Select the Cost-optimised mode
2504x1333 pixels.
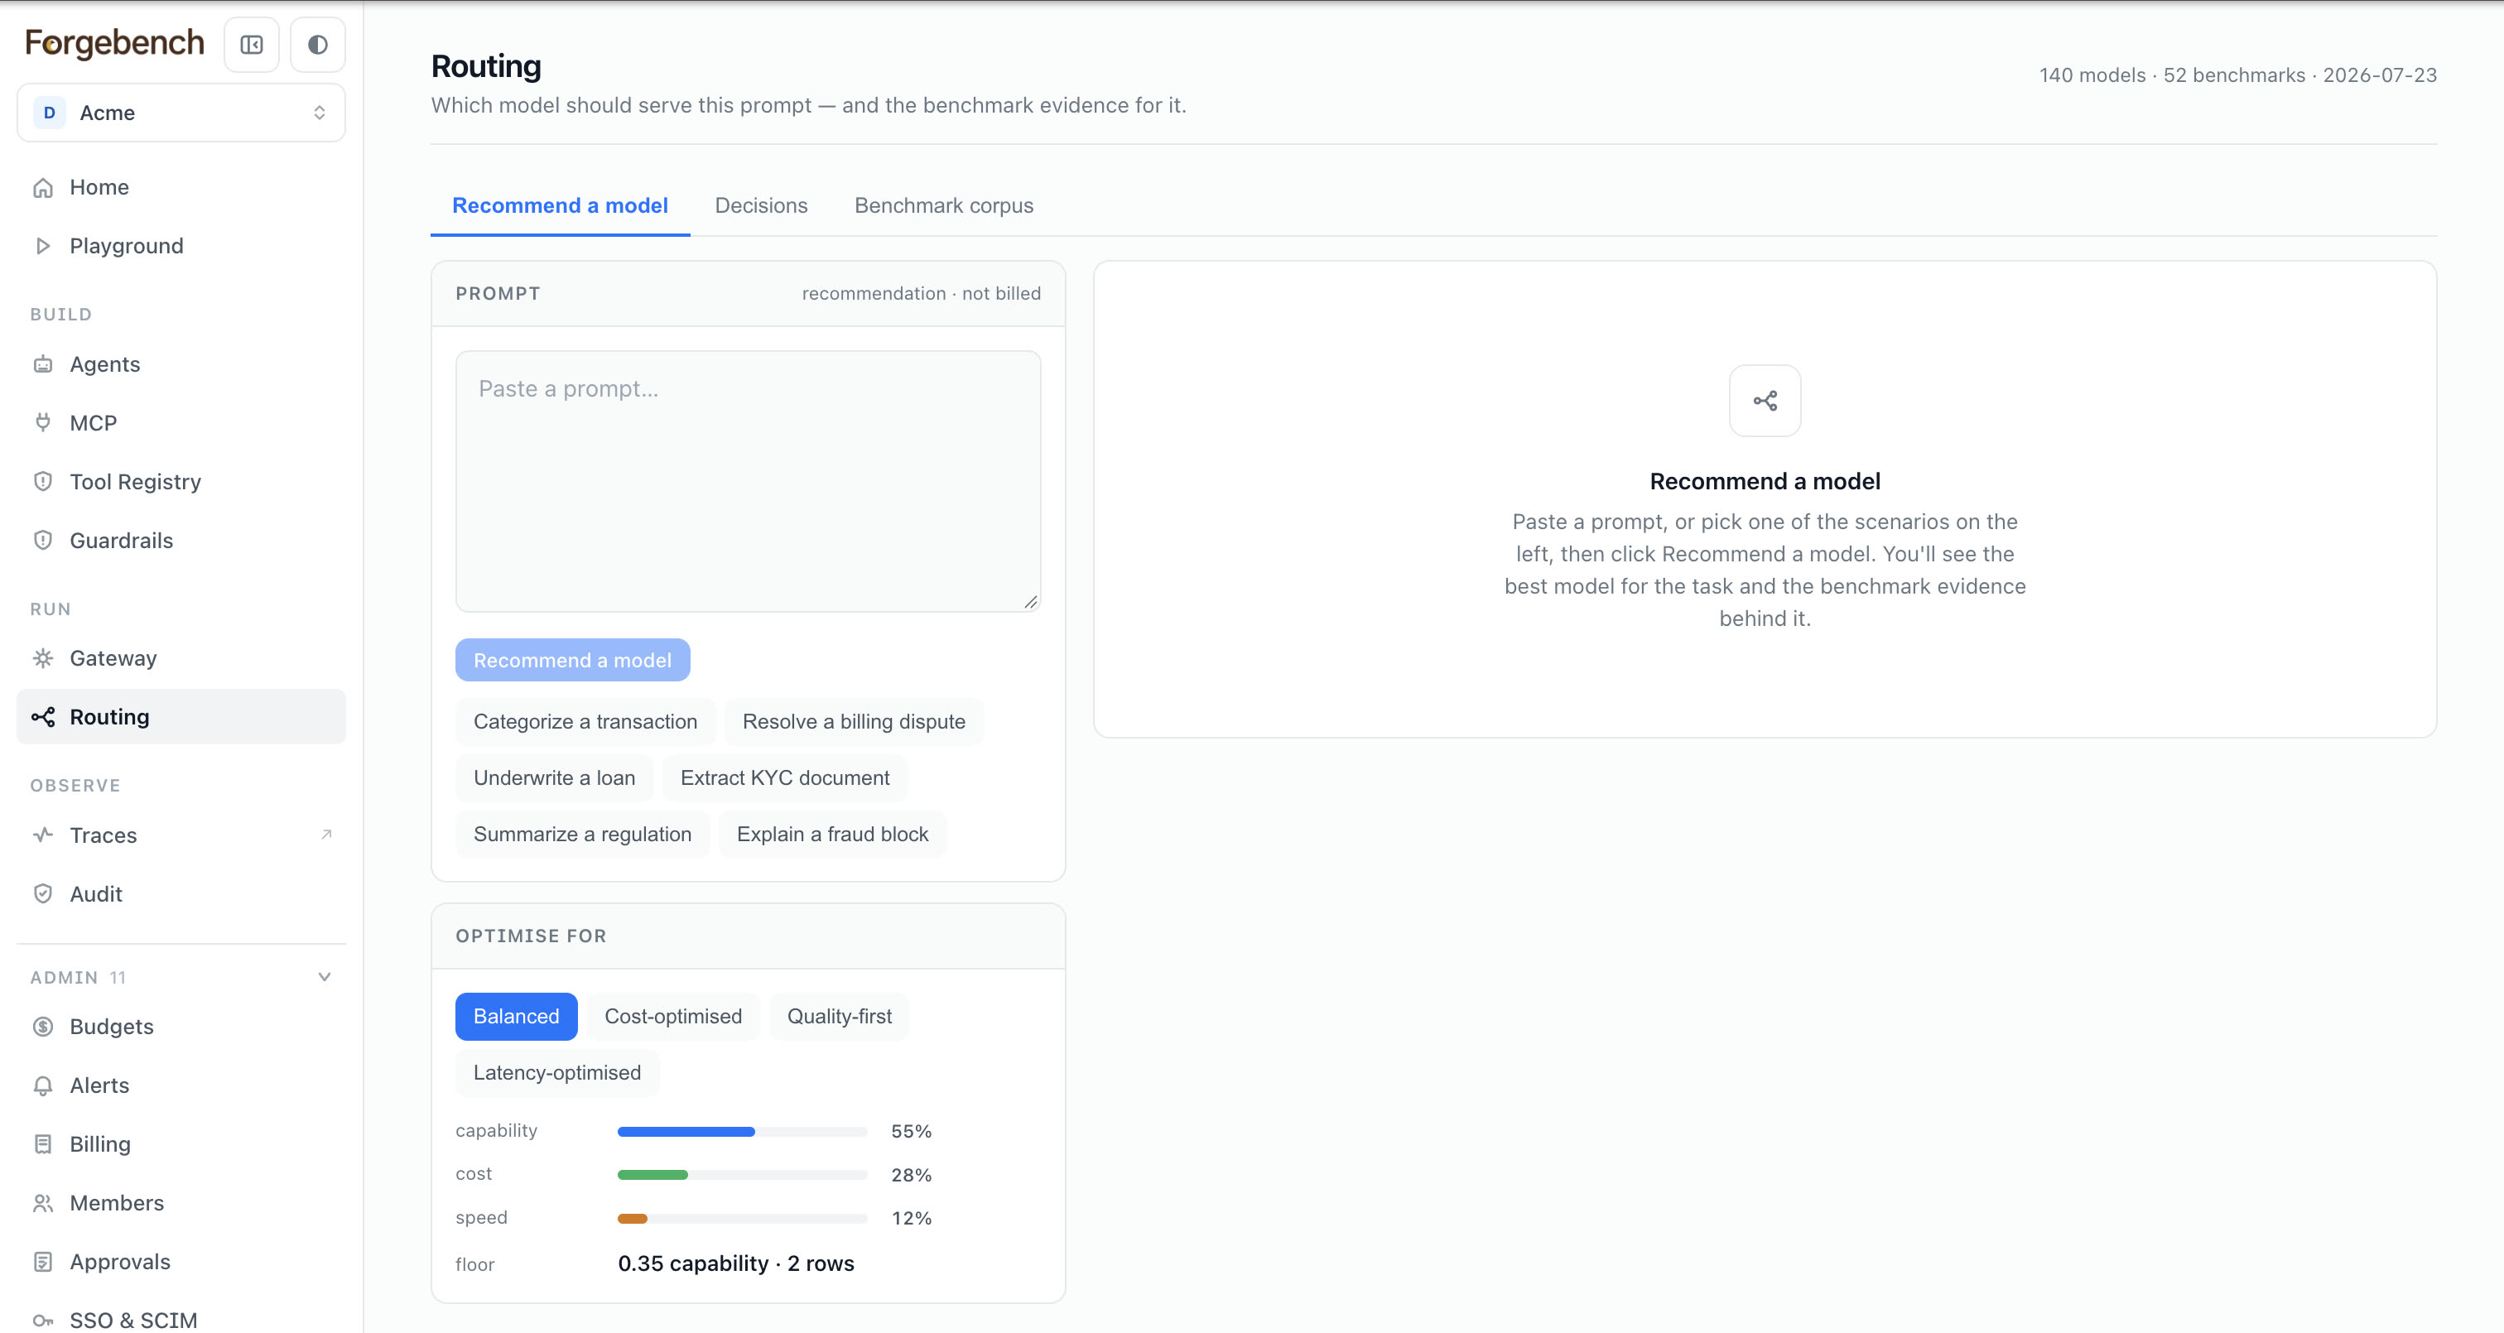[x=672, y=1017]
